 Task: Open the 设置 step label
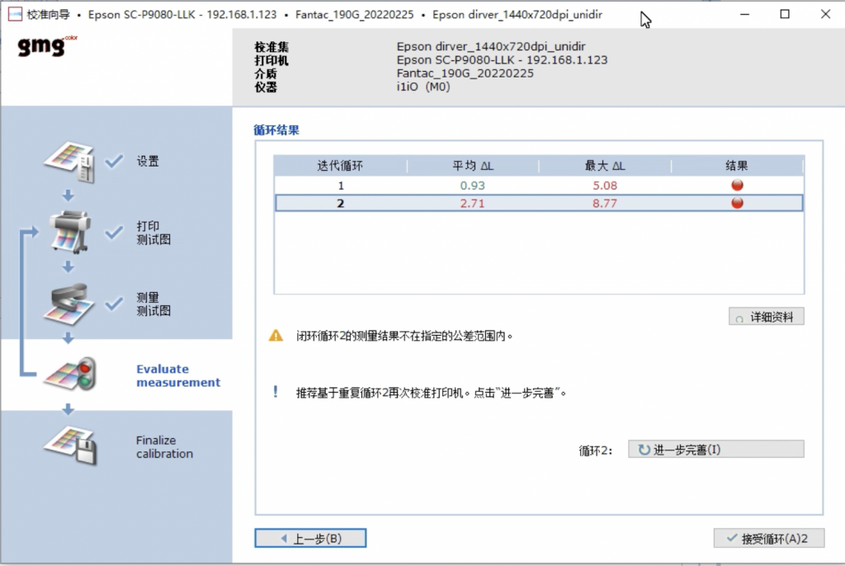click(148, 161)
